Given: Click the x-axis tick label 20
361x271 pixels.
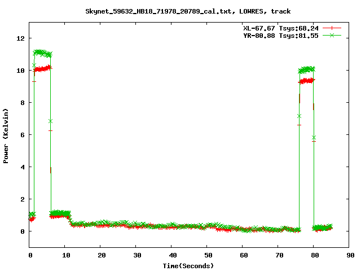Looking at the screenshot, I should click(x=102, y=255).
